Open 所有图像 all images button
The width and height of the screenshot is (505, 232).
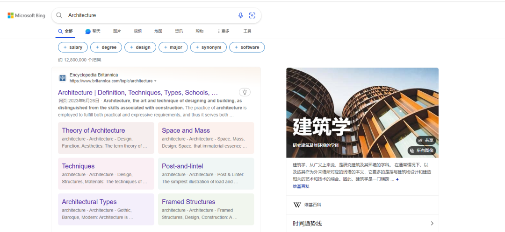(x=422, y=150)
